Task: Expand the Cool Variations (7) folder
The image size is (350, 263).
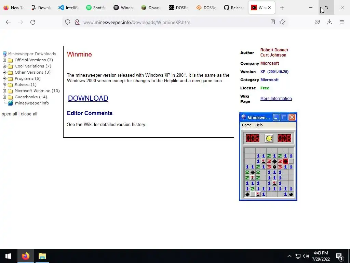Action: (x=4, y=66)
